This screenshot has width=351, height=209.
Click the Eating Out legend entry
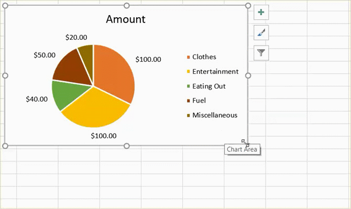tap(206, 86)
